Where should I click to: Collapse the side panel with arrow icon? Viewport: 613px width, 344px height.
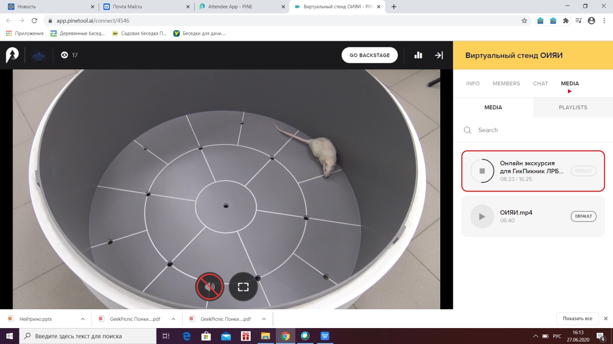(x=439, y=55)
